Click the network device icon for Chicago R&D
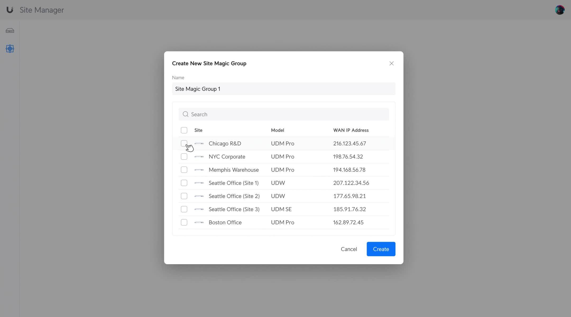571x317 pixels. tap(199, 143)
